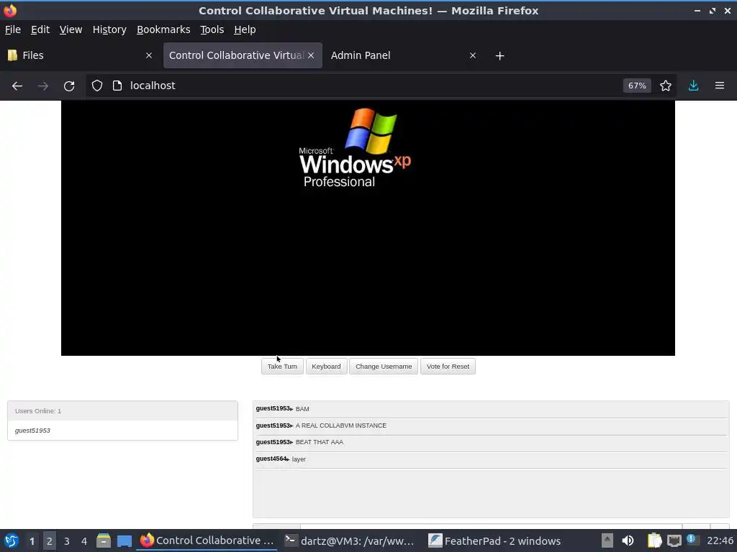Open the clipboard manager tray icon
Viewport: 737px width, 552px height.
point(654,540)
